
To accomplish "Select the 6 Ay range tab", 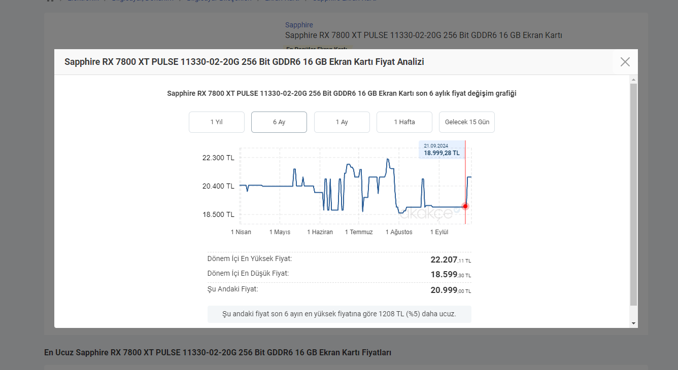I will pos(279,122).
